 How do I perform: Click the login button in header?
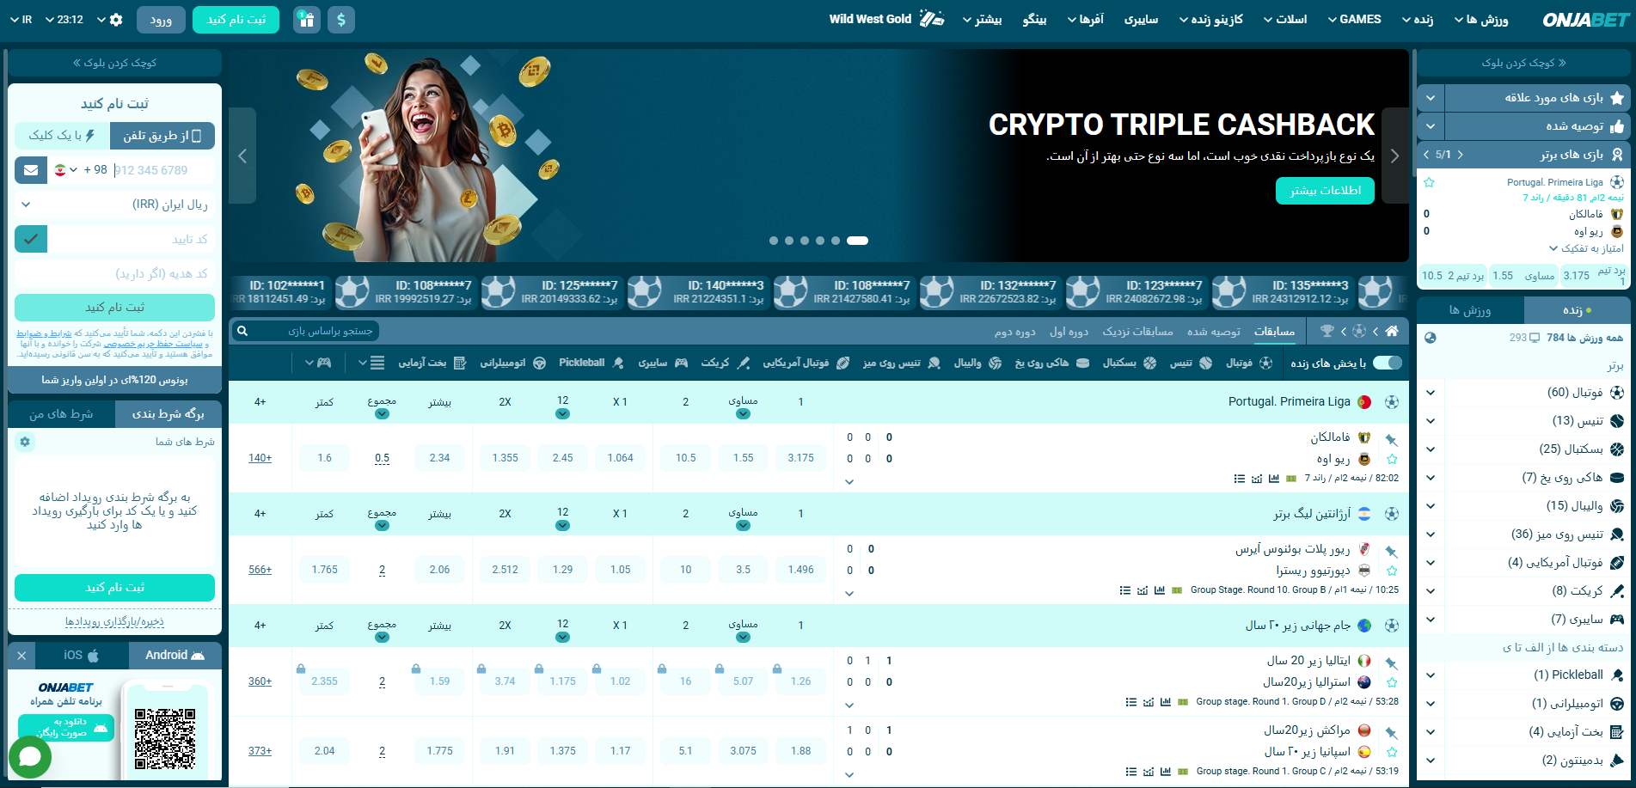(x=161, y=19)
